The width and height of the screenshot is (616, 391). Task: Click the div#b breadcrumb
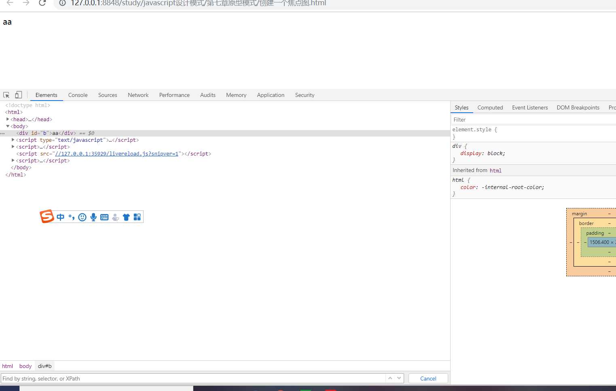(x=45, y=366)
